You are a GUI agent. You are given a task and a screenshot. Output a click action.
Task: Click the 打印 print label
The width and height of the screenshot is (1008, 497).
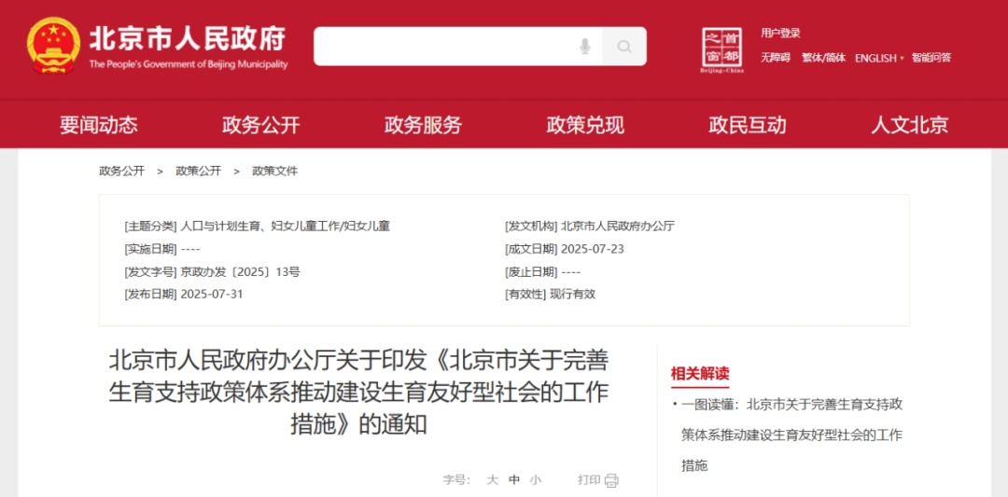[x=589, y=479]
